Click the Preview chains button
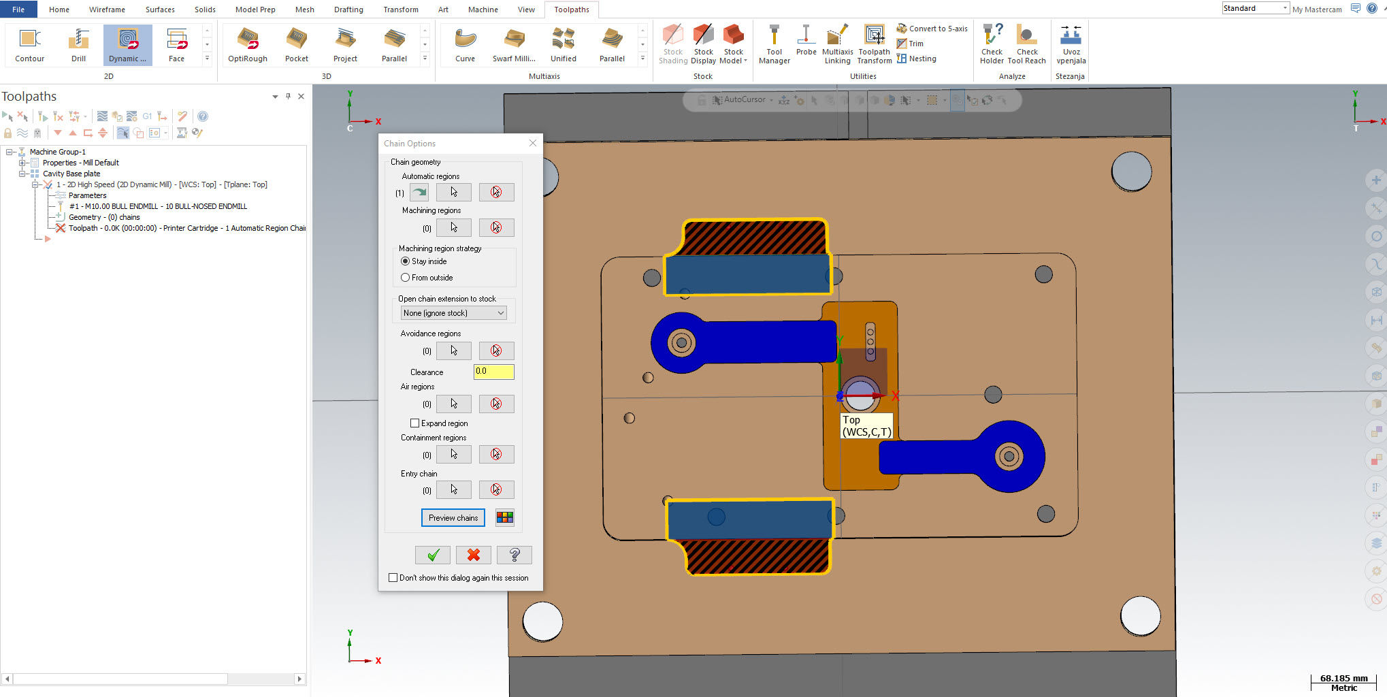 453,518
